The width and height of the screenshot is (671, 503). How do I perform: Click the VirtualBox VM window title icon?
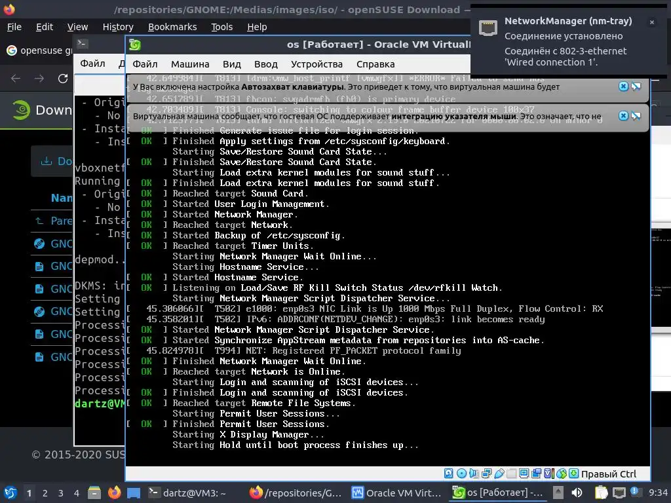point(135,45)
